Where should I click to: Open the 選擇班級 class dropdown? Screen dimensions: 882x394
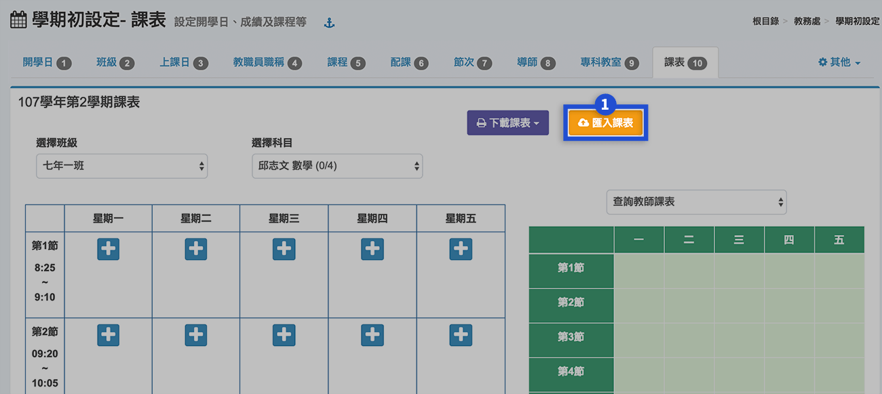(x=121, y=166)
